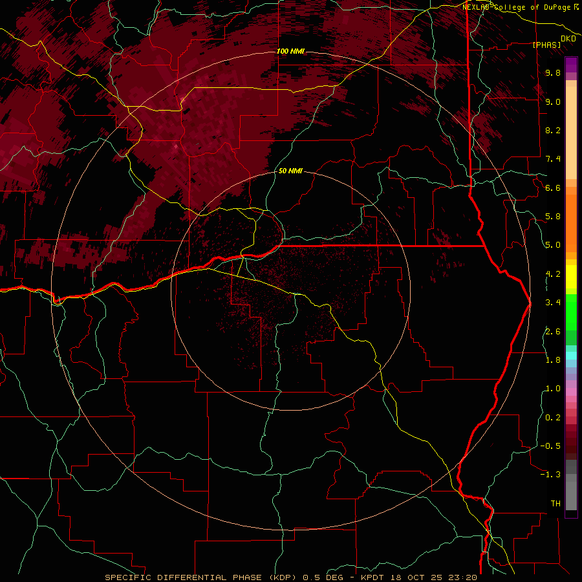Click the 2.6 legend value

[x=553, y=332]
